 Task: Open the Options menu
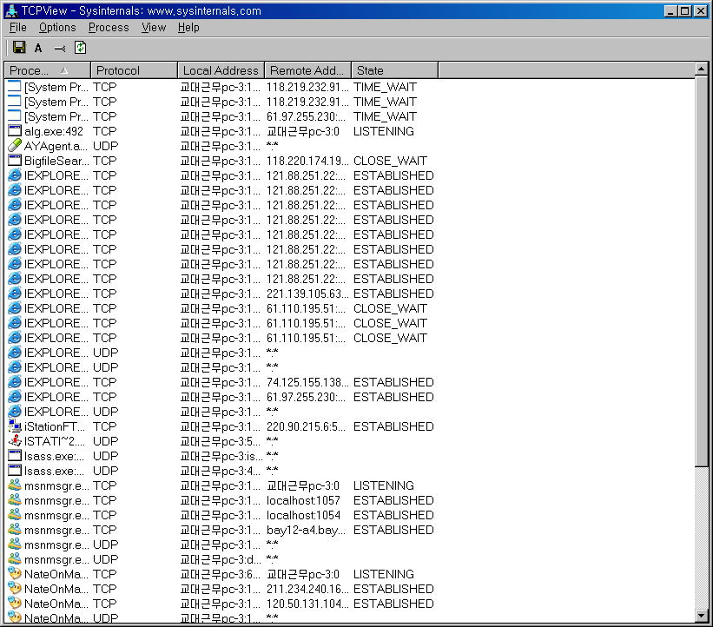[57, 27]
